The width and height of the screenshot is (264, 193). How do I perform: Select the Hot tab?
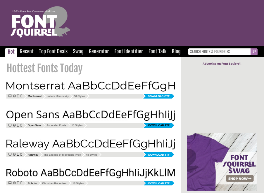tap(11, 52)
